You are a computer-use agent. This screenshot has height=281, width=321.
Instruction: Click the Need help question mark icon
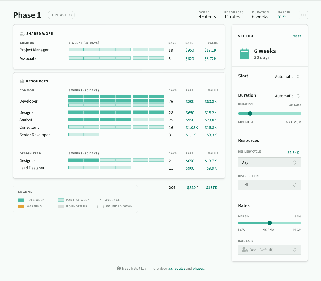tap(119, 269)
